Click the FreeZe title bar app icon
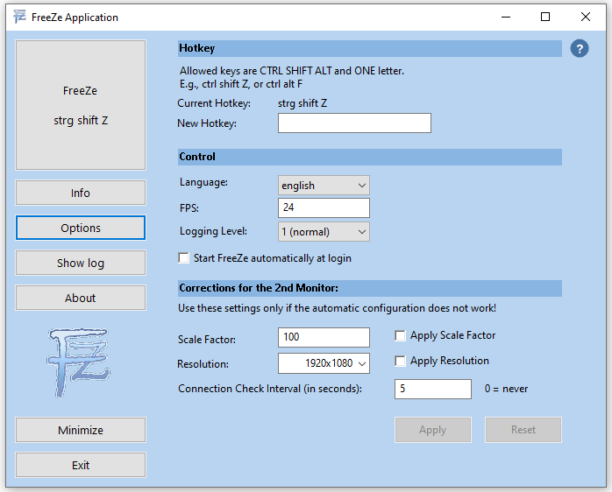Viewport: 612px width, 492px height. 19,17
